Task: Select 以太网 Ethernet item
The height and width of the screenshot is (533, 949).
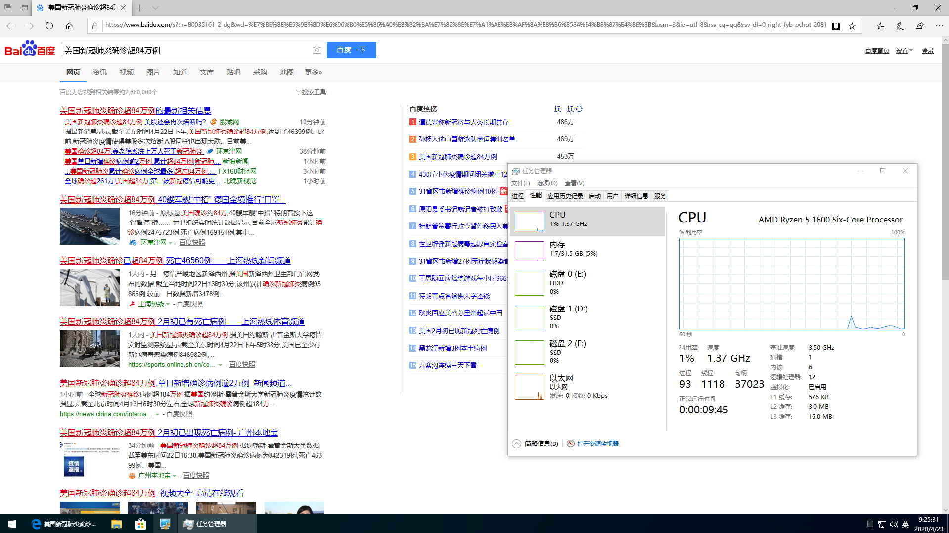Action: coord(587,387)
